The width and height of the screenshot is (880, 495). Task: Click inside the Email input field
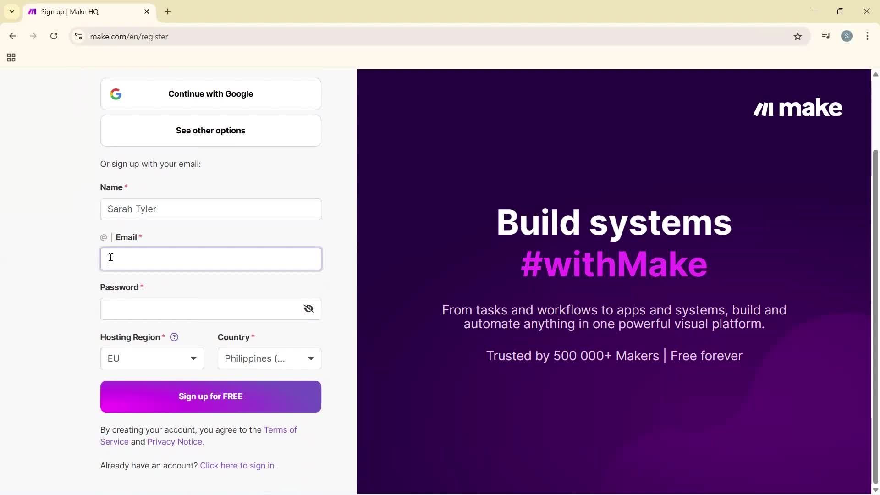coord(210,258)
